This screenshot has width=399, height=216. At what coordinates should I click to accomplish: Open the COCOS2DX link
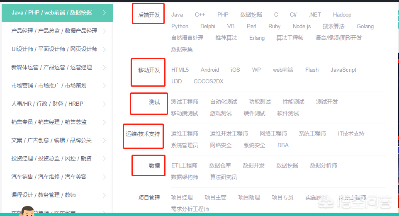[x=208, y=81]
